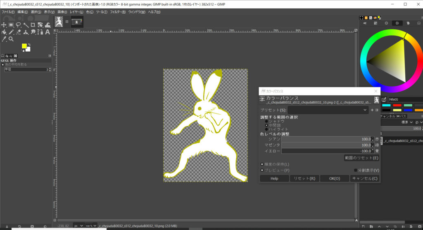Open the Help menu (ヘルプ)
This screenshot has width=423, height=230.
tap(154, 12)
